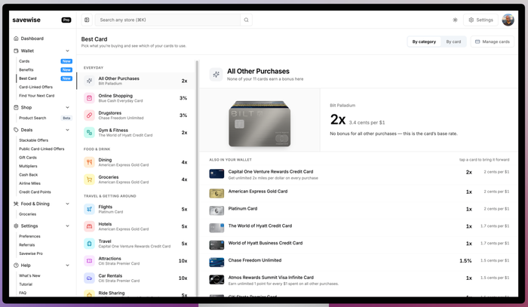Image resolution: width=528 pixels, height=307 pixels.
Task: Click the Online Shopping bag icon
Action: pyautogui.click(x=89, y=98)
